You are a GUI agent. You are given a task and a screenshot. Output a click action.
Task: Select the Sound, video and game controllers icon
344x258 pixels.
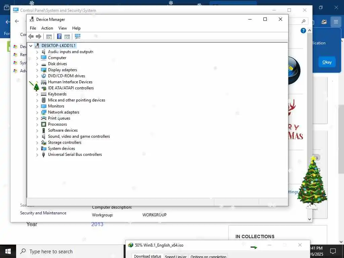point(44,136)
